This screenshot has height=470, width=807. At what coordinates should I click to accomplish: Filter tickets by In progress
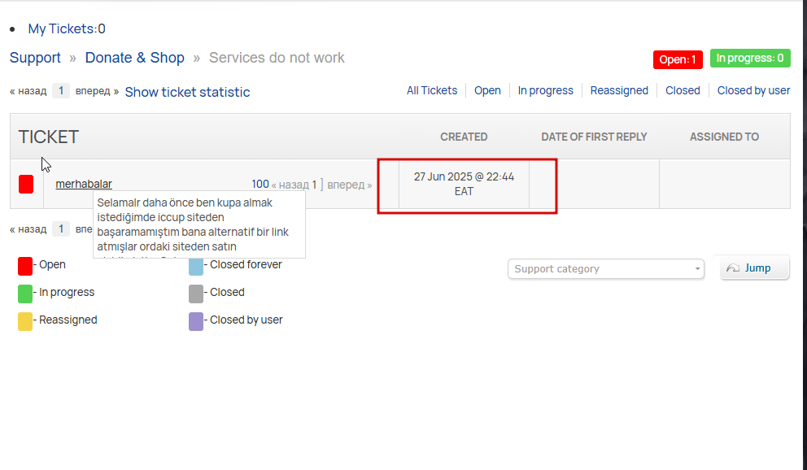click(546, 90)
